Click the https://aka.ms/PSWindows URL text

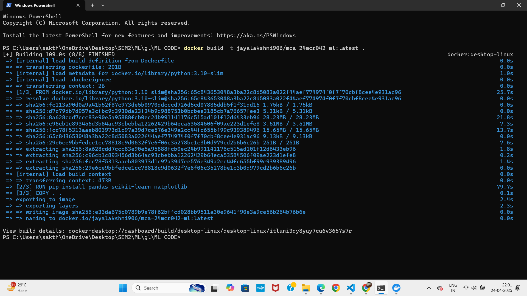pyautogui.click(x=256, y=36)
